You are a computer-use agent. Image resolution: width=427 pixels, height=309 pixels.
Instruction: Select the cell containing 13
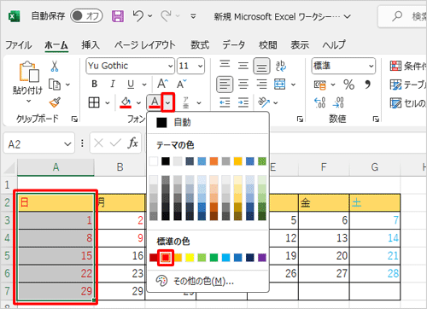click(x=324, y=238)
